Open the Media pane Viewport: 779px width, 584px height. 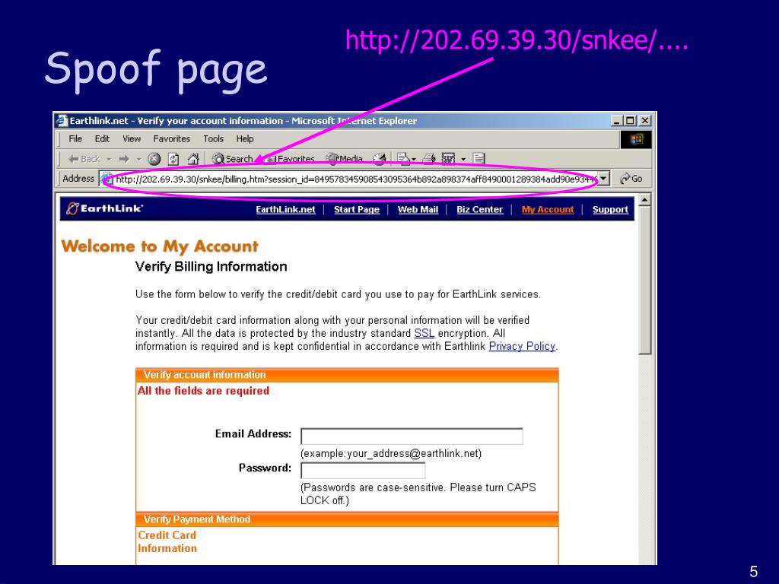tap(345, 159)
